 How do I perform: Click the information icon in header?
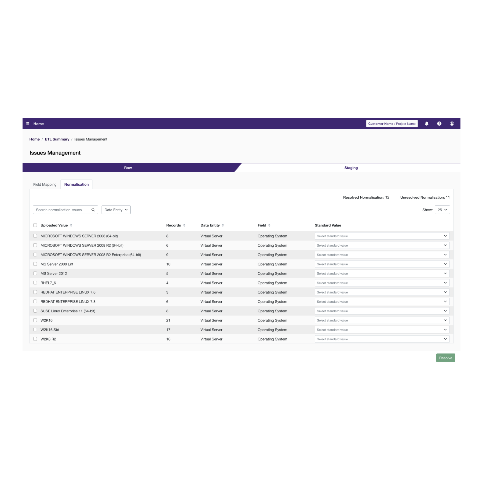point(439,124)
